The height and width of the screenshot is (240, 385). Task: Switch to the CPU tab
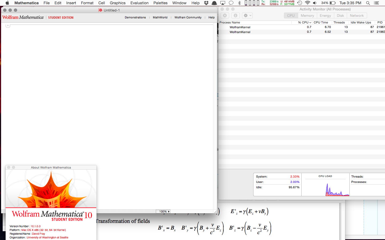[x=291, y=15]
